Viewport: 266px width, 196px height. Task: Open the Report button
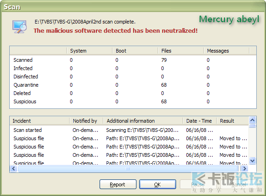pyautogui.click(x=118, y=184)
